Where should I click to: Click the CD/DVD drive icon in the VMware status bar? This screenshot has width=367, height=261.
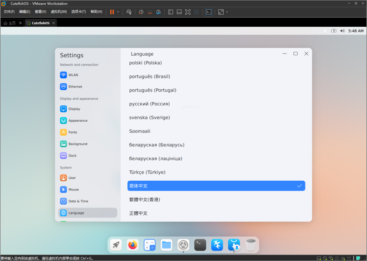(325, 258)
